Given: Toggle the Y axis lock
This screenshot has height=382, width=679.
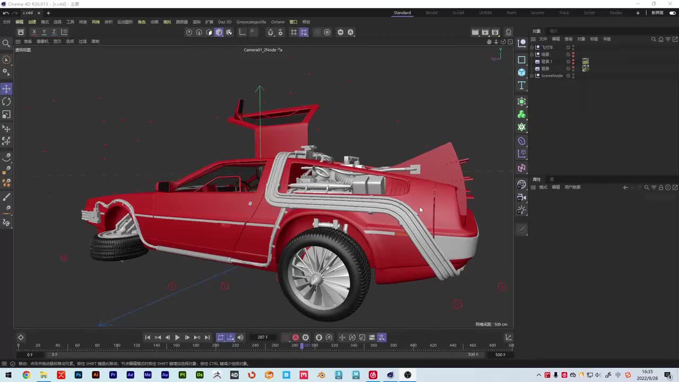Looking at the screenshot, I should point(44,32).
